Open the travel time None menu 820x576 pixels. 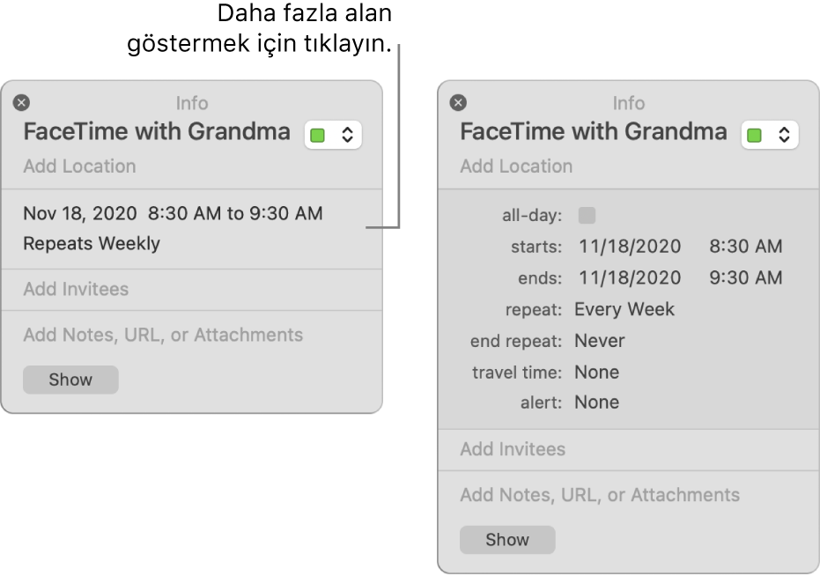[596, 372]
